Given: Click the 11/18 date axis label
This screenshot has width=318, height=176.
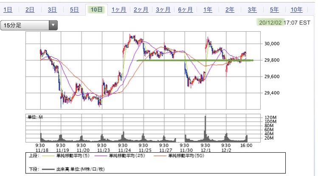Looking at the screenshot, I should 42,150.
